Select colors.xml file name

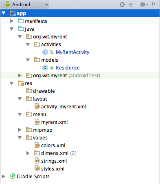point(53,146)
